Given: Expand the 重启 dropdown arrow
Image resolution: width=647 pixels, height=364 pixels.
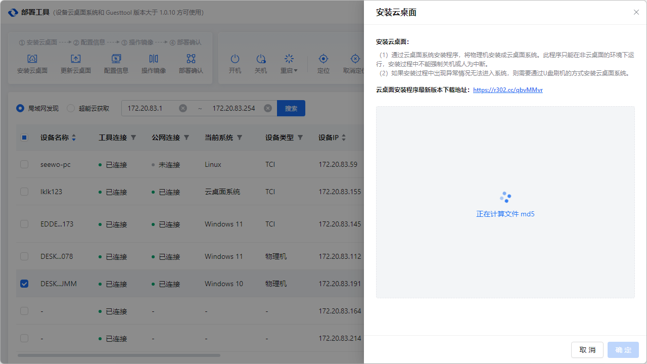Looking at the screenshot, I should (296, 71).
